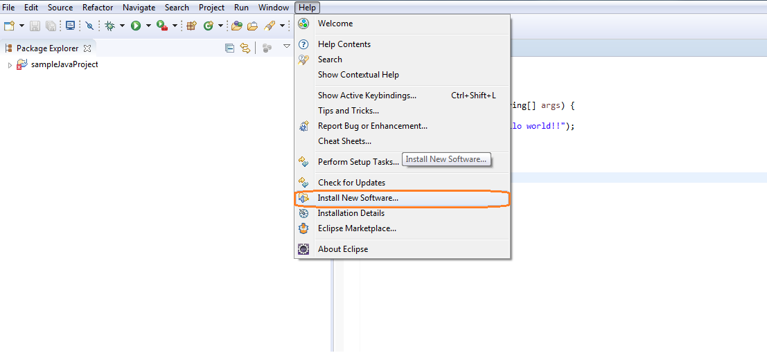
Task: Close the open Help menu
Action: (x=307, y=8)
